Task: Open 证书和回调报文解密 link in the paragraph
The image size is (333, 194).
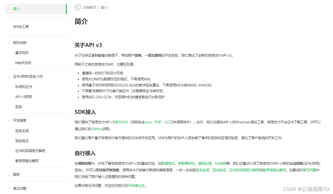Action: [x=244, y=170]
